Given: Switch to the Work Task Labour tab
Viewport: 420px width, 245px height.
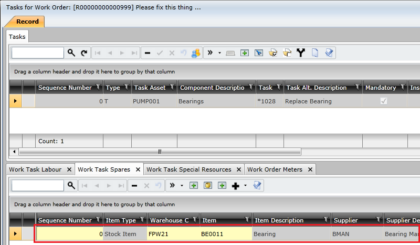Looking at the screenshot, I should [x=36, y=169].
